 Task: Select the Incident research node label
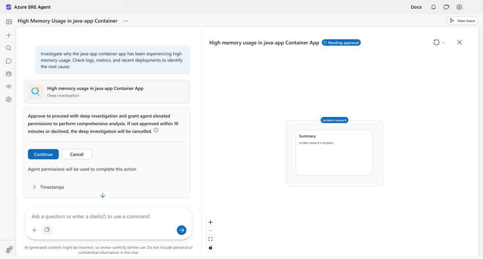click(334, 120)
